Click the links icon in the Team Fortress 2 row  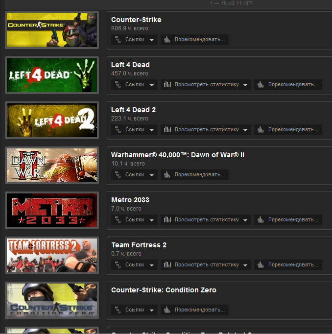point(118,265)
